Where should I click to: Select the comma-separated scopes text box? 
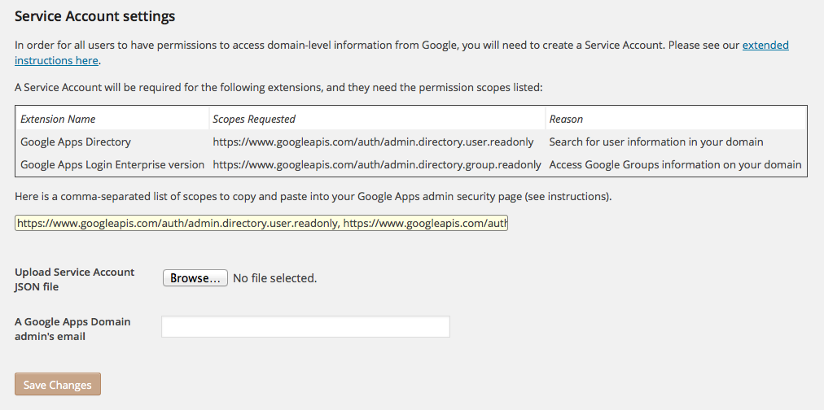point(261,224)
